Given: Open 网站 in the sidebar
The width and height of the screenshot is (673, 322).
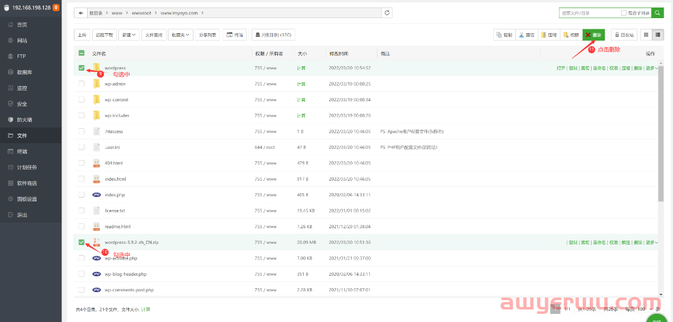Looking at the screenshot, I should click(x=31, y=41).
